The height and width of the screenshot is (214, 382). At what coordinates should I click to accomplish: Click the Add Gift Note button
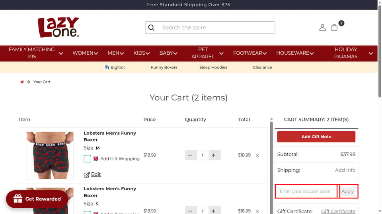tap(316, 137)
